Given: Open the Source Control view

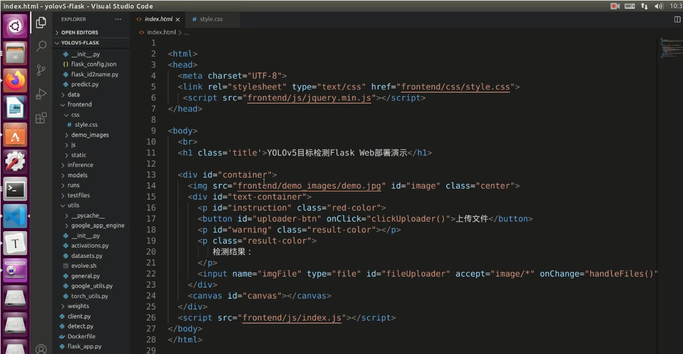Looking at the screenshot, I should [x=41, y=70].
